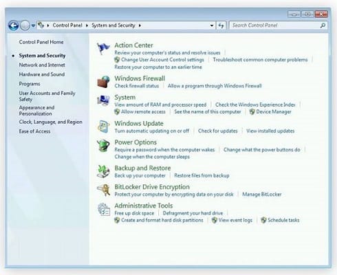Click the System computer icon
Screen dimensions: 337x275
pos(103,100)
